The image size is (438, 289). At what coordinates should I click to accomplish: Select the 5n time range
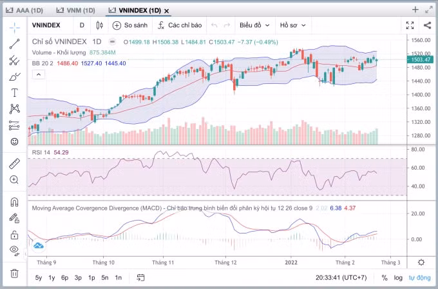tap(105, 277)
